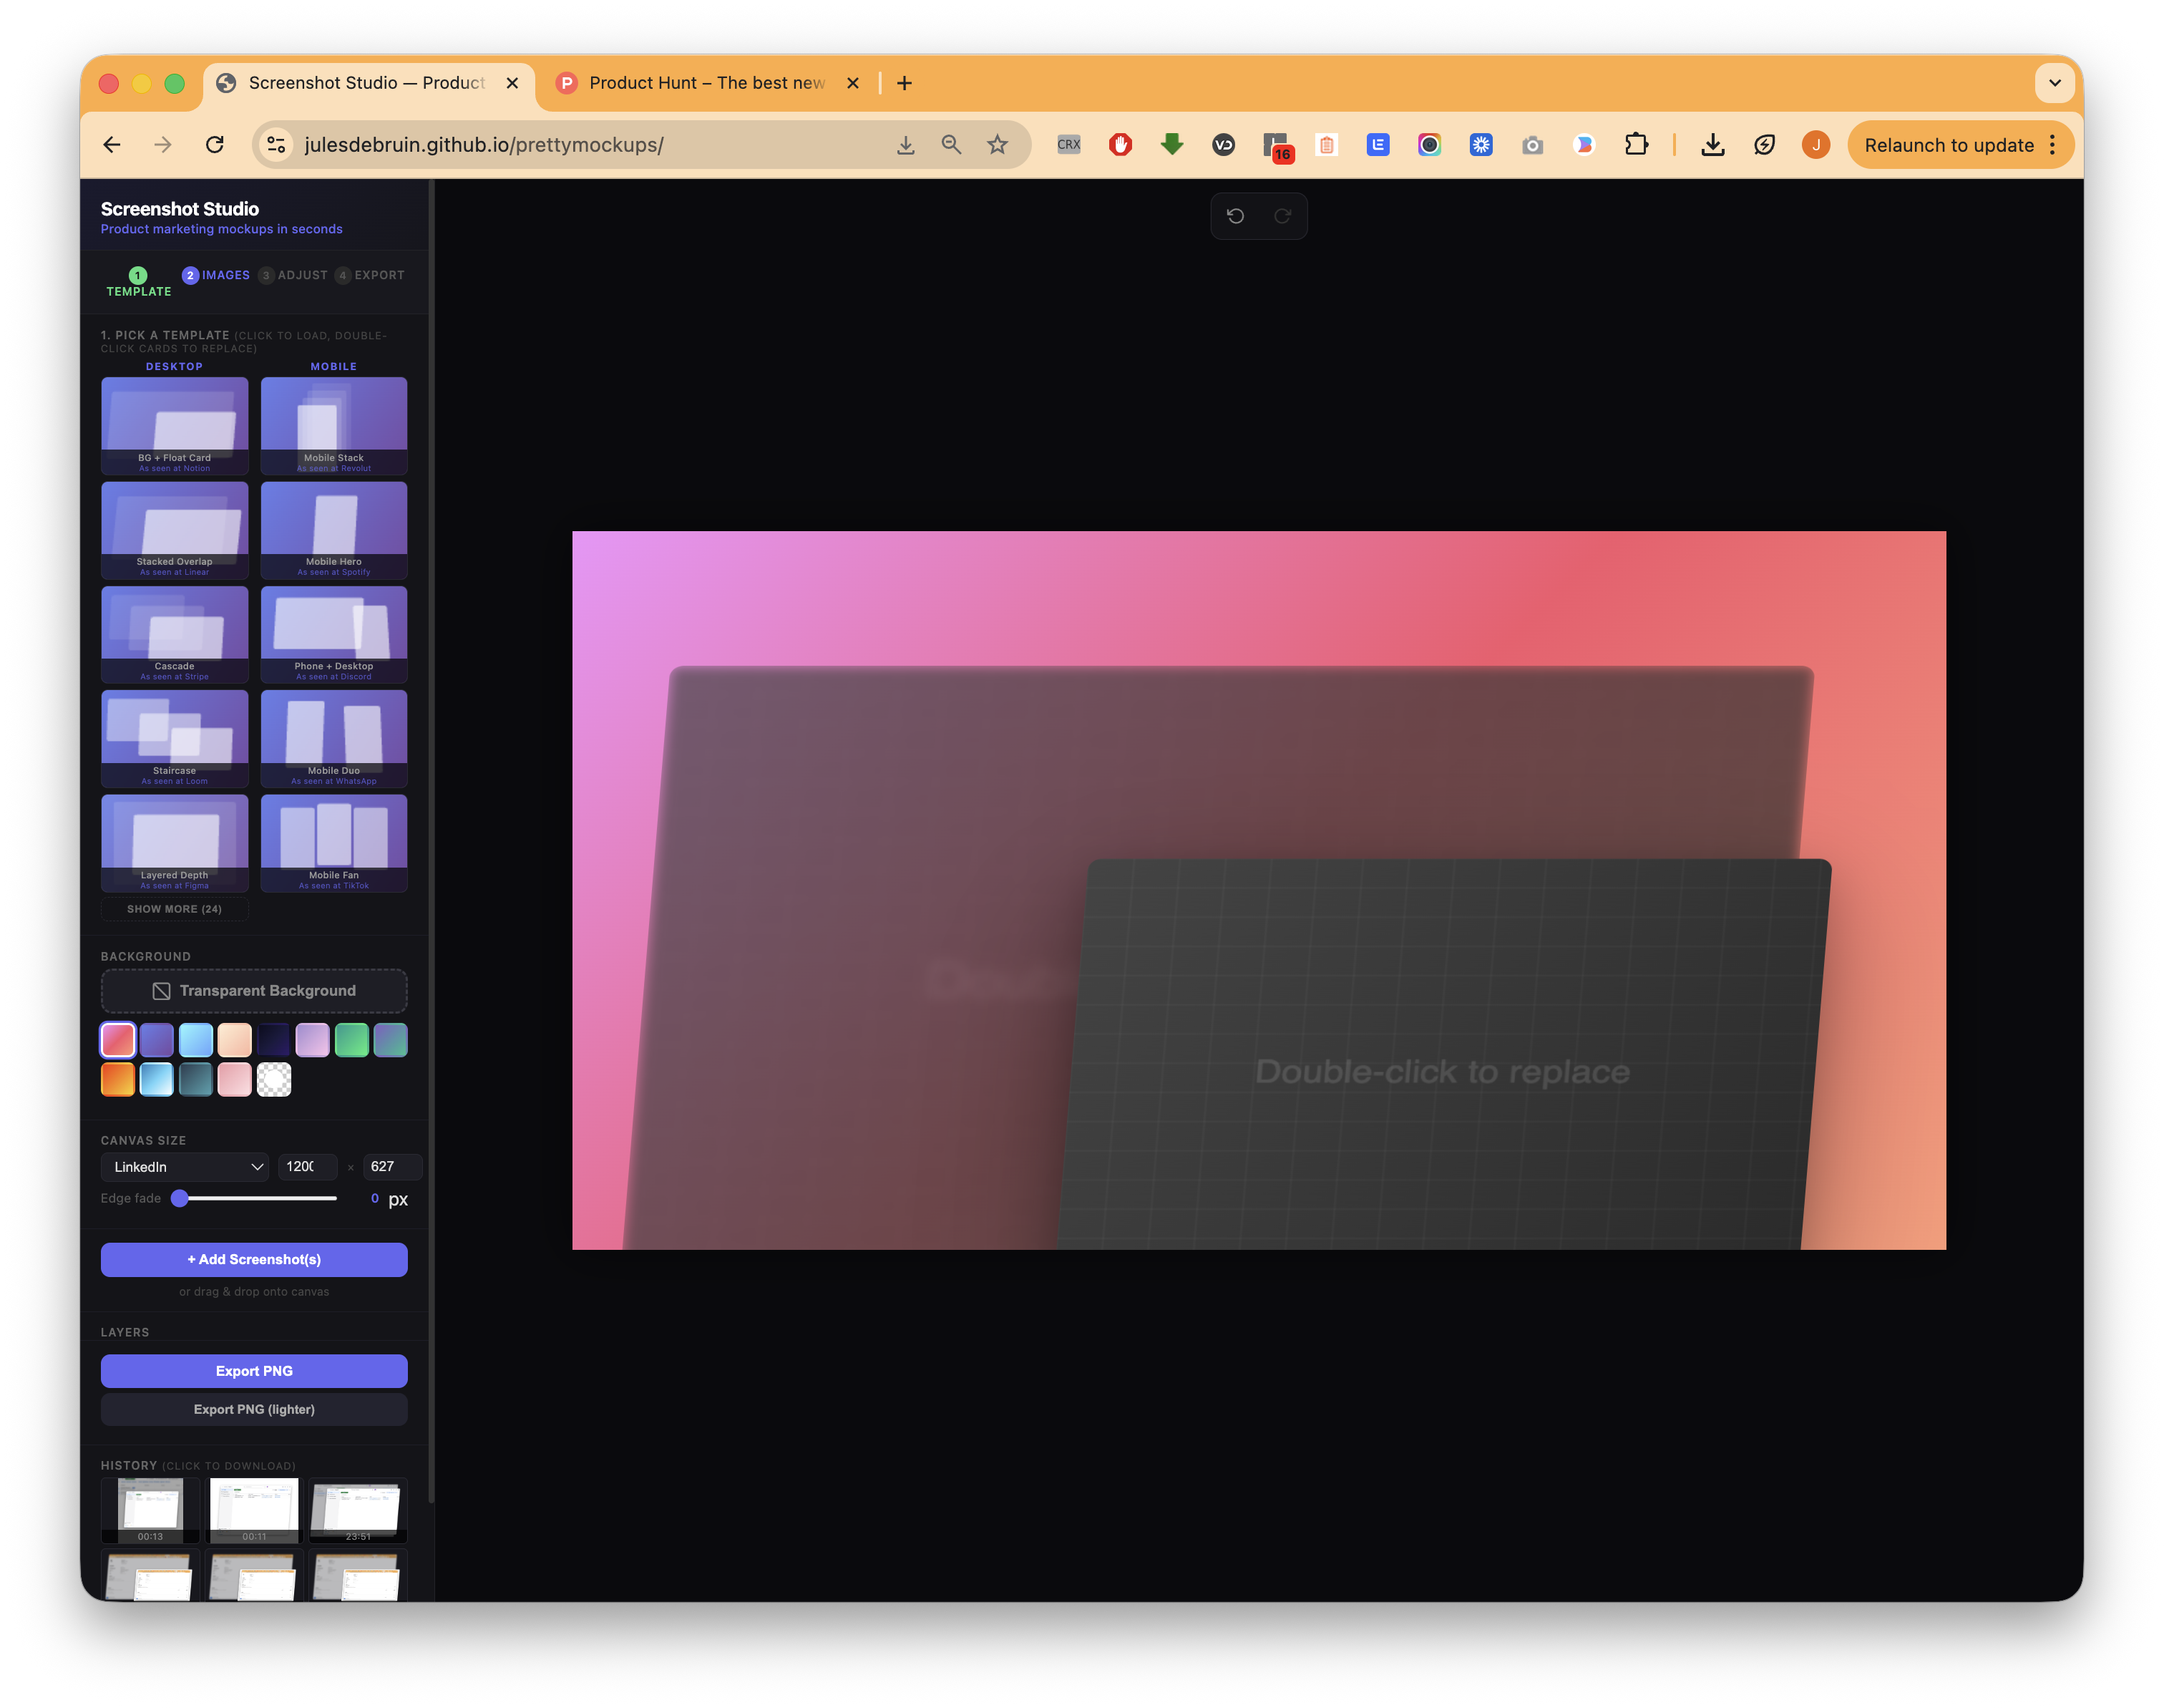Select the orange gradient background swatch
The width and height of the screenshot is (2164, 1708).
pos(117,1080)
